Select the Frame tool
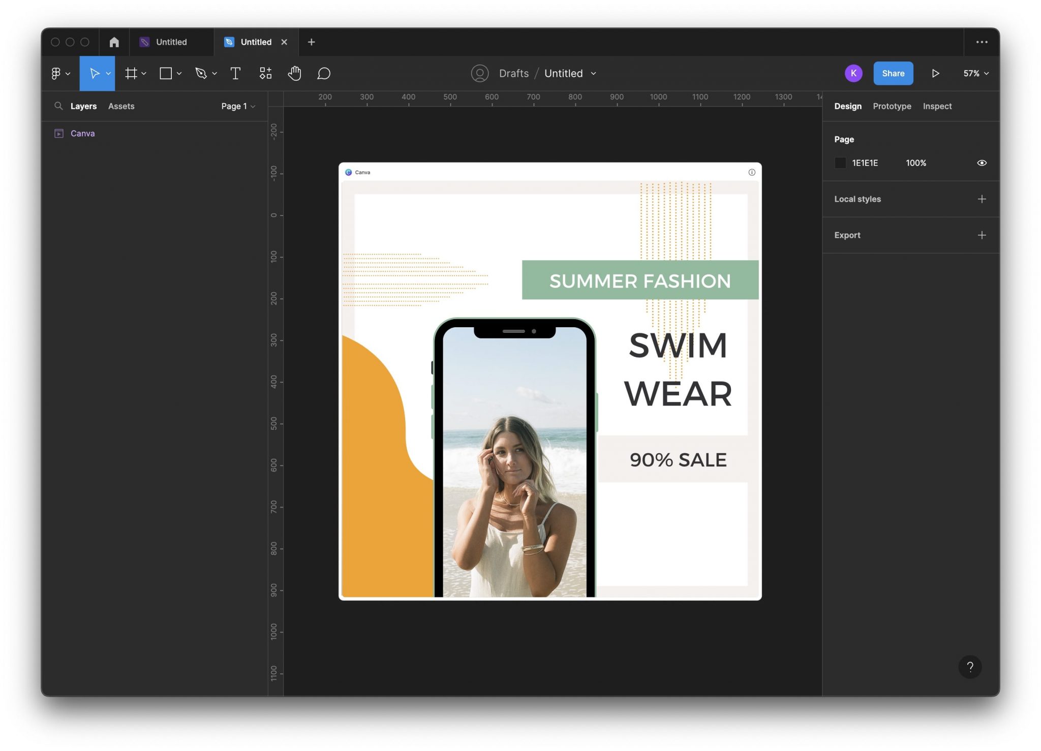Viewport: 1041px width, 751px height. 131,73
